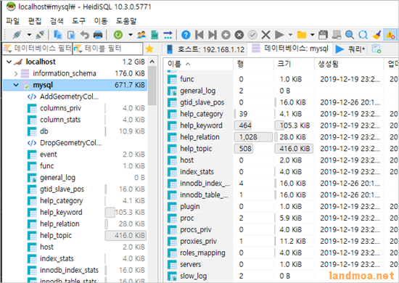Go to the last row icon
The width and height of the screenshot is (399, 283).
[213, 35]
